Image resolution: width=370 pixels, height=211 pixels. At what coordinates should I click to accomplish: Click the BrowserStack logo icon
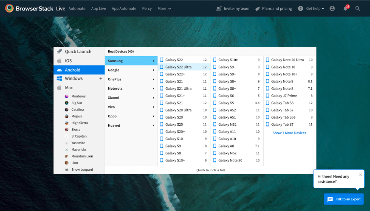[x=9, y=8]
